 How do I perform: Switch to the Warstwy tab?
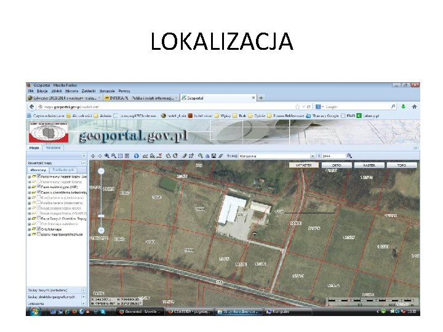38,170
